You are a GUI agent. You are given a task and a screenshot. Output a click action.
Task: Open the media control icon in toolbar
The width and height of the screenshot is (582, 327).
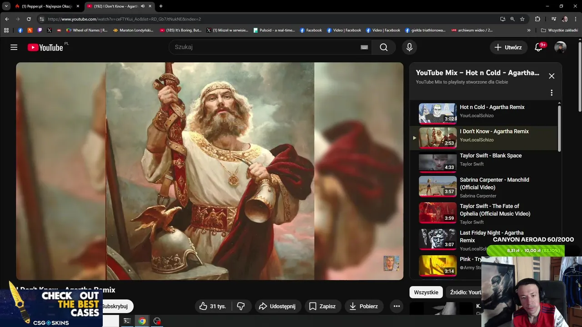[553, 19]
